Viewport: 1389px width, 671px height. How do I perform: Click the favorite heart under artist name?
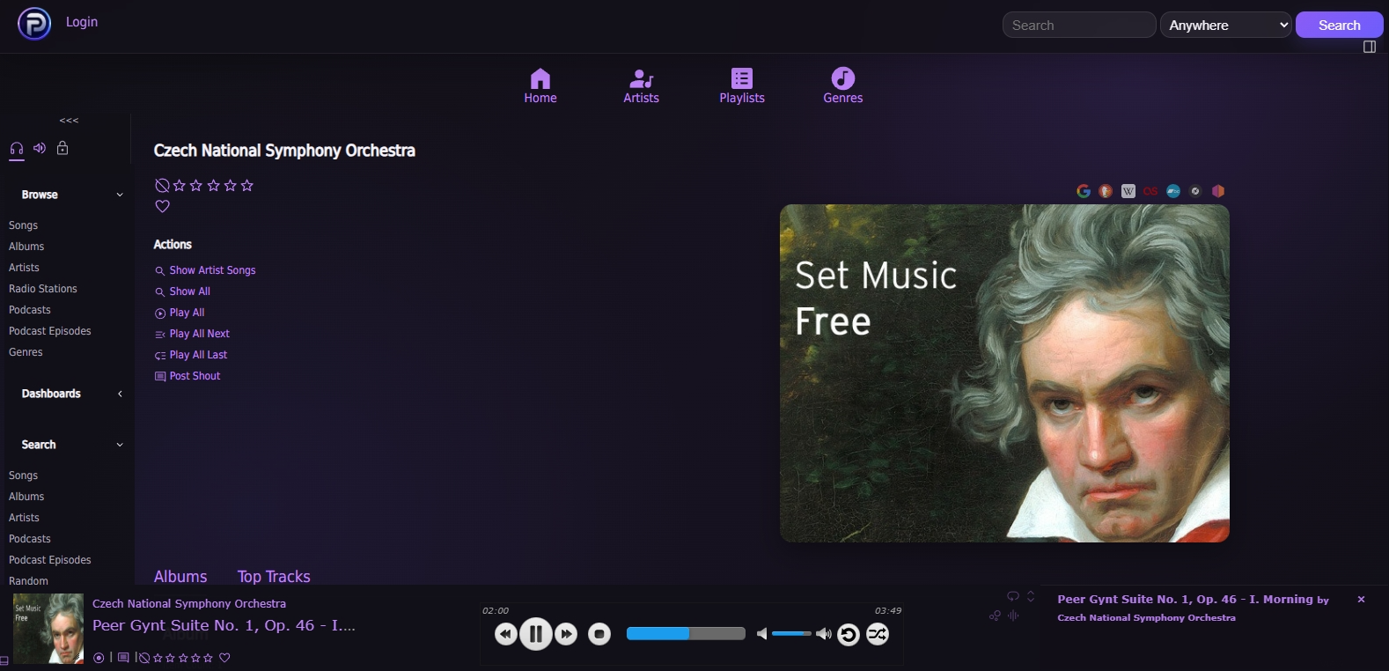(x=162, y=206)
